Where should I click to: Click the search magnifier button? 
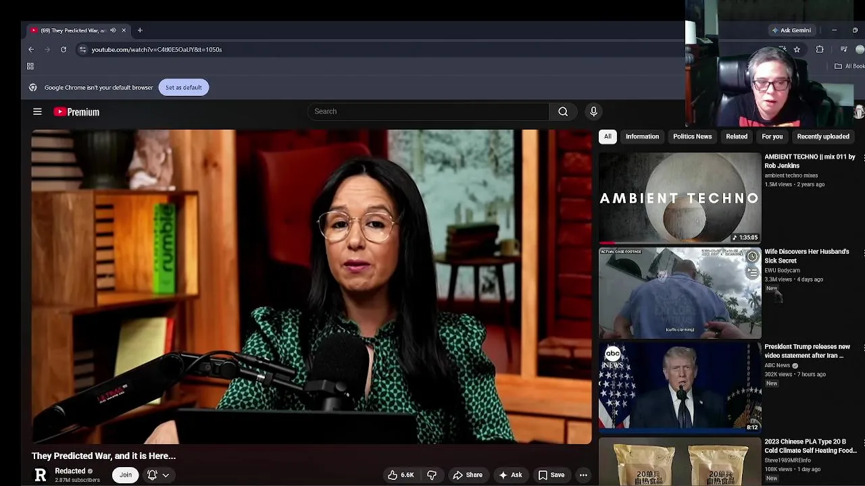click(563, 111)
